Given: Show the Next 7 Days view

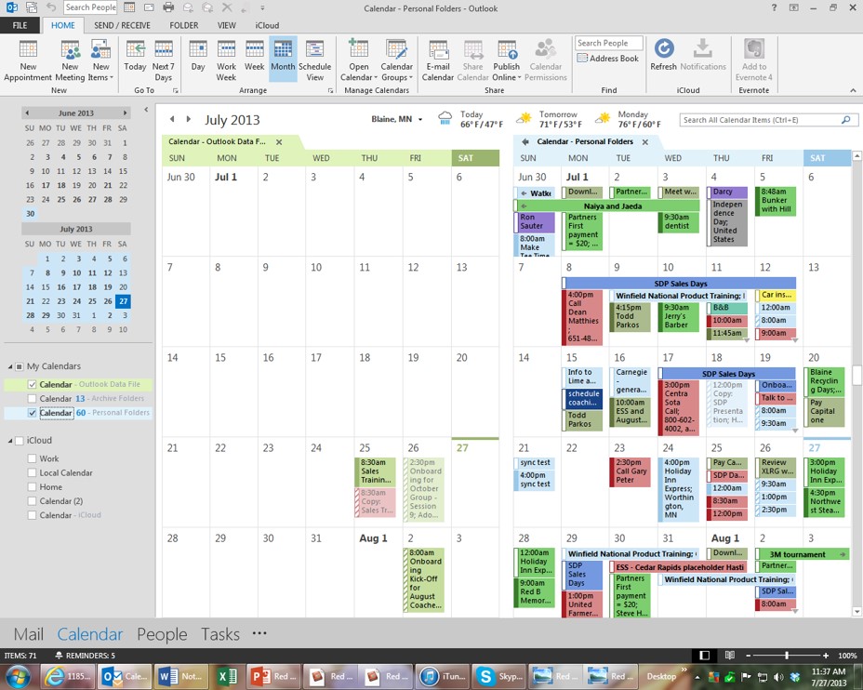Looking at the screenshot, I should click(164, 60).
